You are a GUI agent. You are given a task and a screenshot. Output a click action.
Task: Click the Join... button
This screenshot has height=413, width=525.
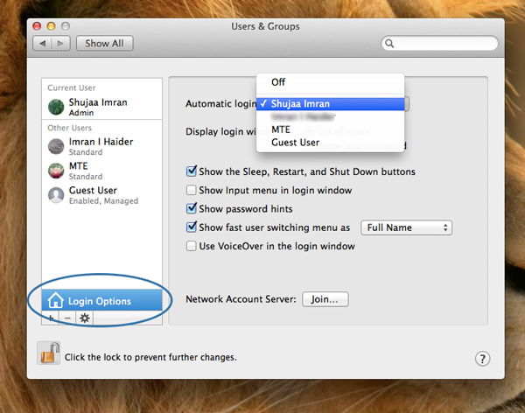pos(325,299)
